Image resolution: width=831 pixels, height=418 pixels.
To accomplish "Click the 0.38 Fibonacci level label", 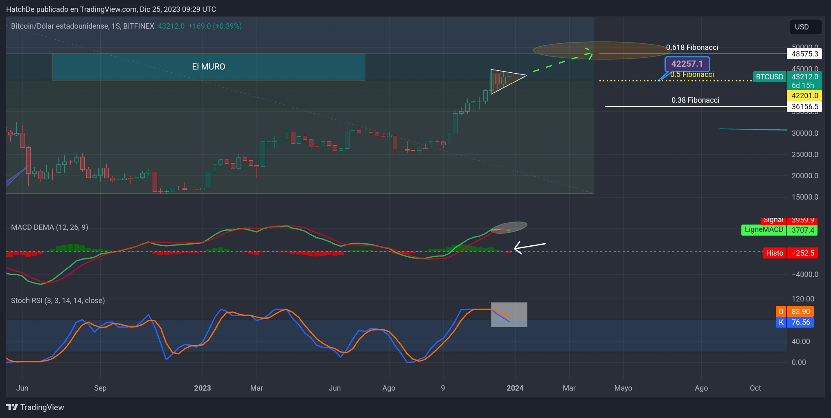I will [695, 100].
